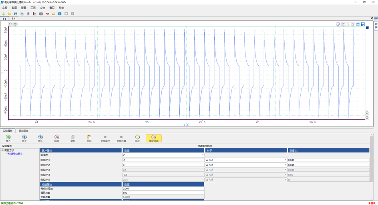Click the 循环次数 field showing 600
The width and height of the screenshot is (378, 205).
163,193
